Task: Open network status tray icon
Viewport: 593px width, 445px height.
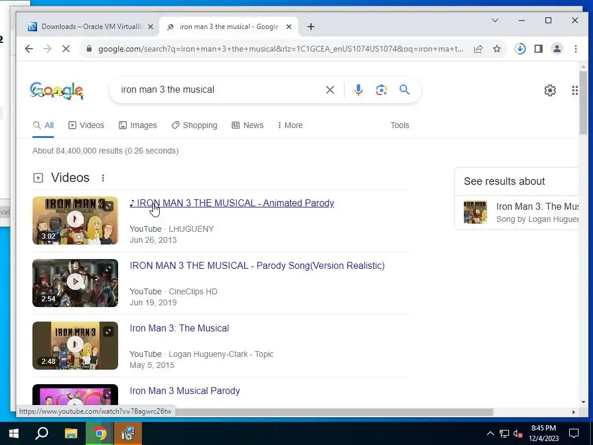Action: pos(504,433)
